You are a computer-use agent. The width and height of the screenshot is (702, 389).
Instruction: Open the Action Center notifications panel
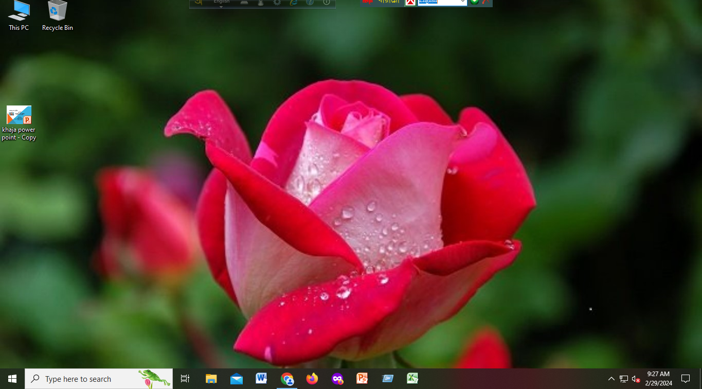tap(685, 379)
